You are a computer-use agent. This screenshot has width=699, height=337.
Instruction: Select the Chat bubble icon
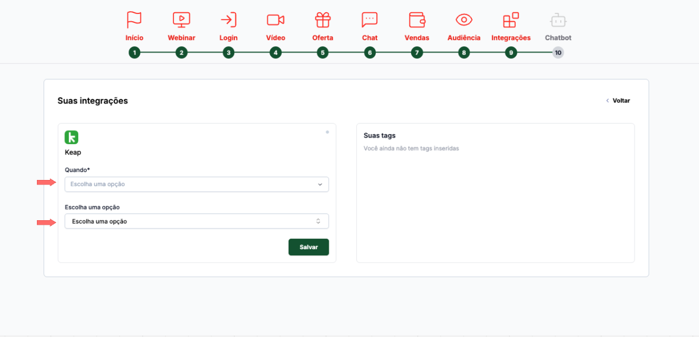tap(370, 20)
